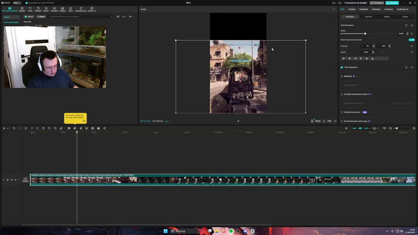Expand the Tryb mieszania options arrow
Screen dimensions: 418x235
tap(358, 67)
